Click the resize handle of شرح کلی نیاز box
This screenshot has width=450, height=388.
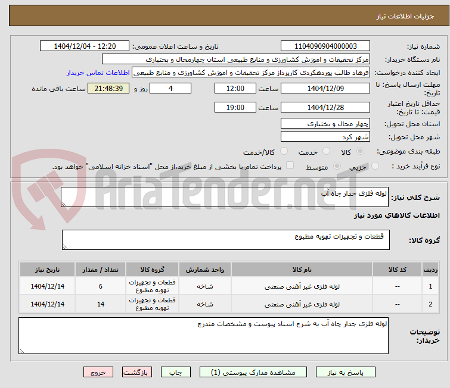coord(64,204)
